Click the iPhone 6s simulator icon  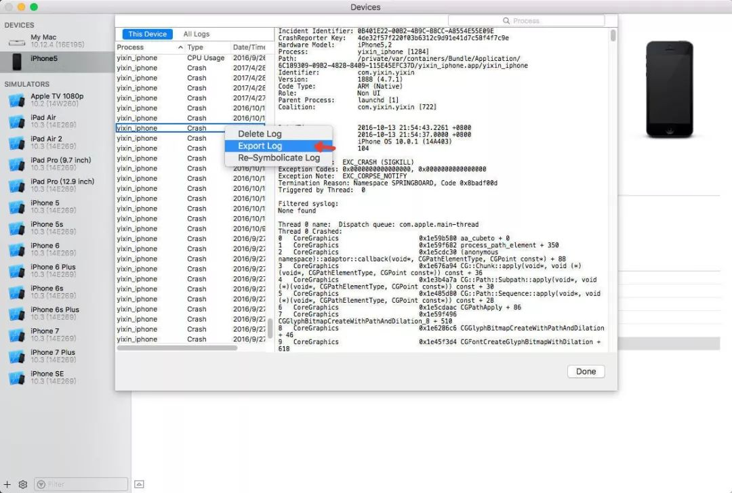coord(17,292)
